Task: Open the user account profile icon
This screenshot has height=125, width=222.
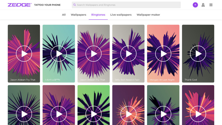Action: click(203, 5)
